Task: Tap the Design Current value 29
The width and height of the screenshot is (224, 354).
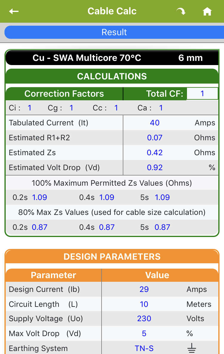Action: (144, 289)
